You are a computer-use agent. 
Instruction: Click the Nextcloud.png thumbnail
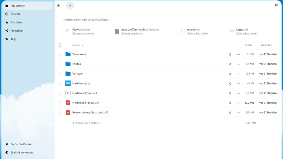(x=68, y=83)
